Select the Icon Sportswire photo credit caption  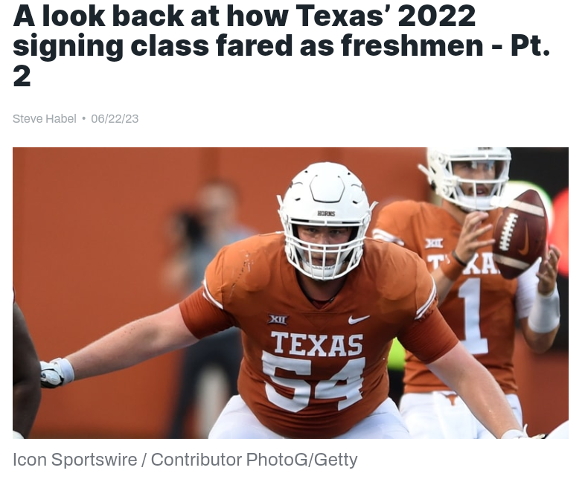(185, 460)
